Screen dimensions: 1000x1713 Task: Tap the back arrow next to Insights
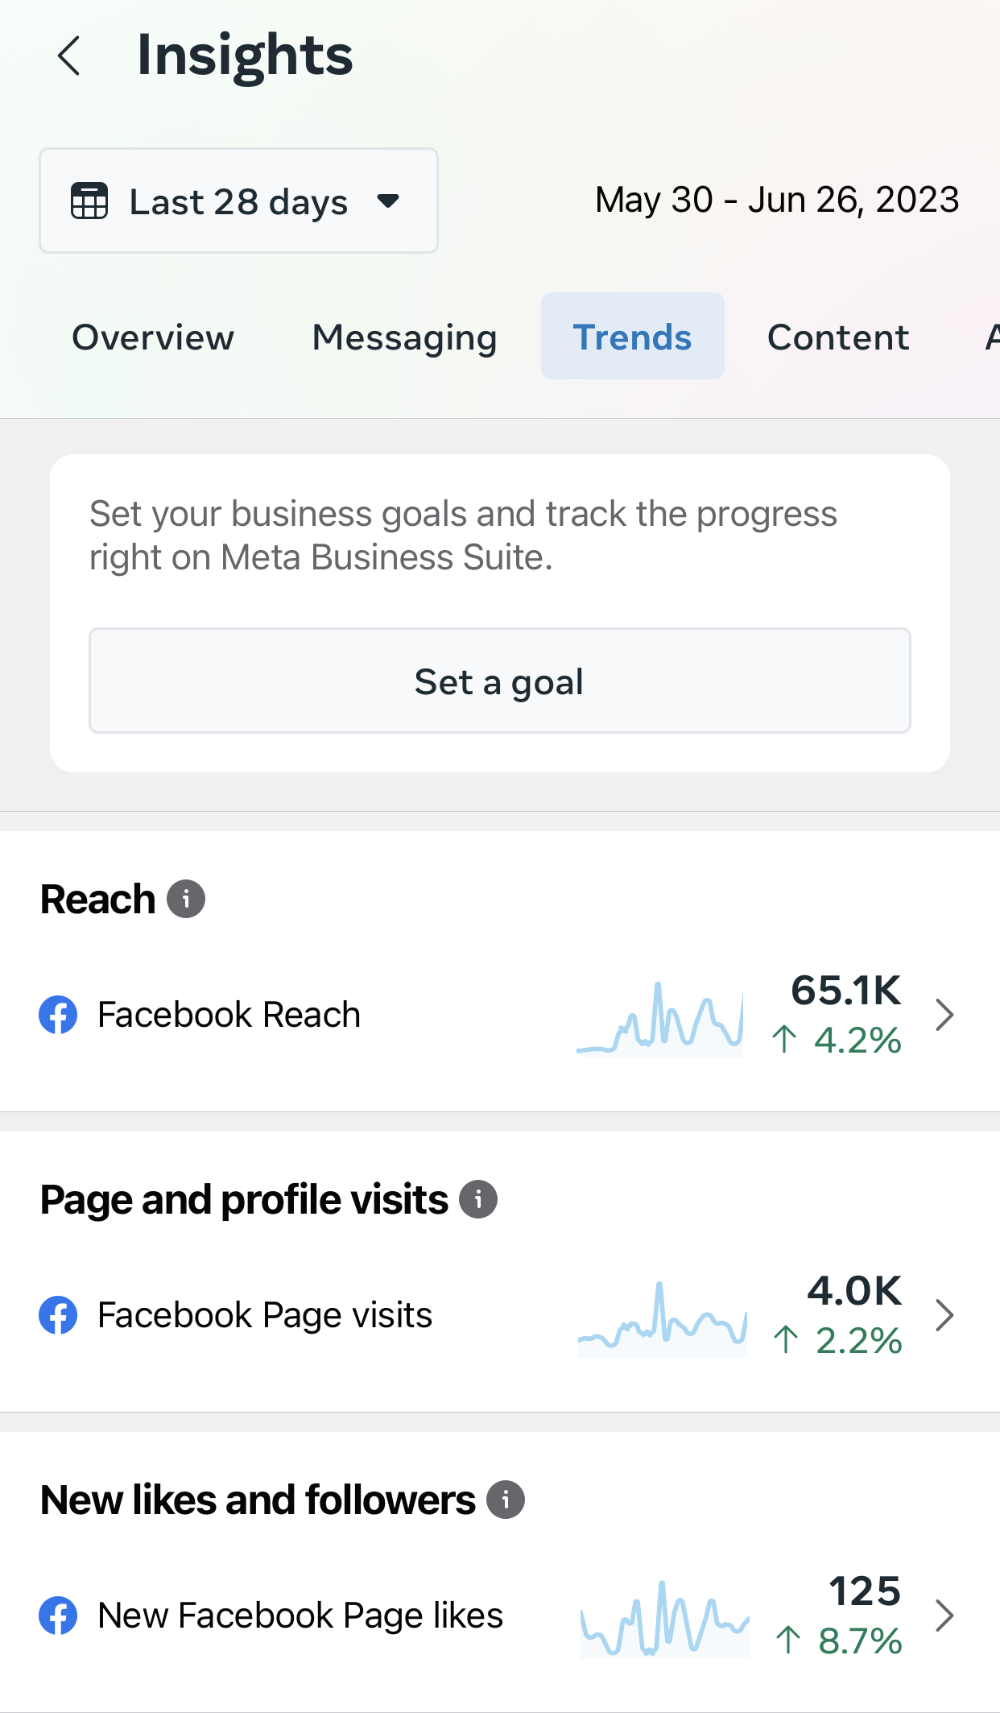pyautogui.click(x=70, y=56)
